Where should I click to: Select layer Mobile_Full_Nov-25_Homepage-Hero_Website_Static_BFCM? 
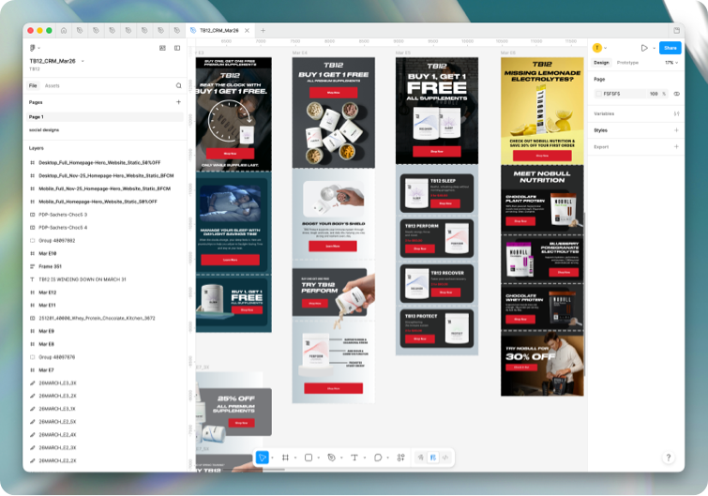click(x=105, y=188)
